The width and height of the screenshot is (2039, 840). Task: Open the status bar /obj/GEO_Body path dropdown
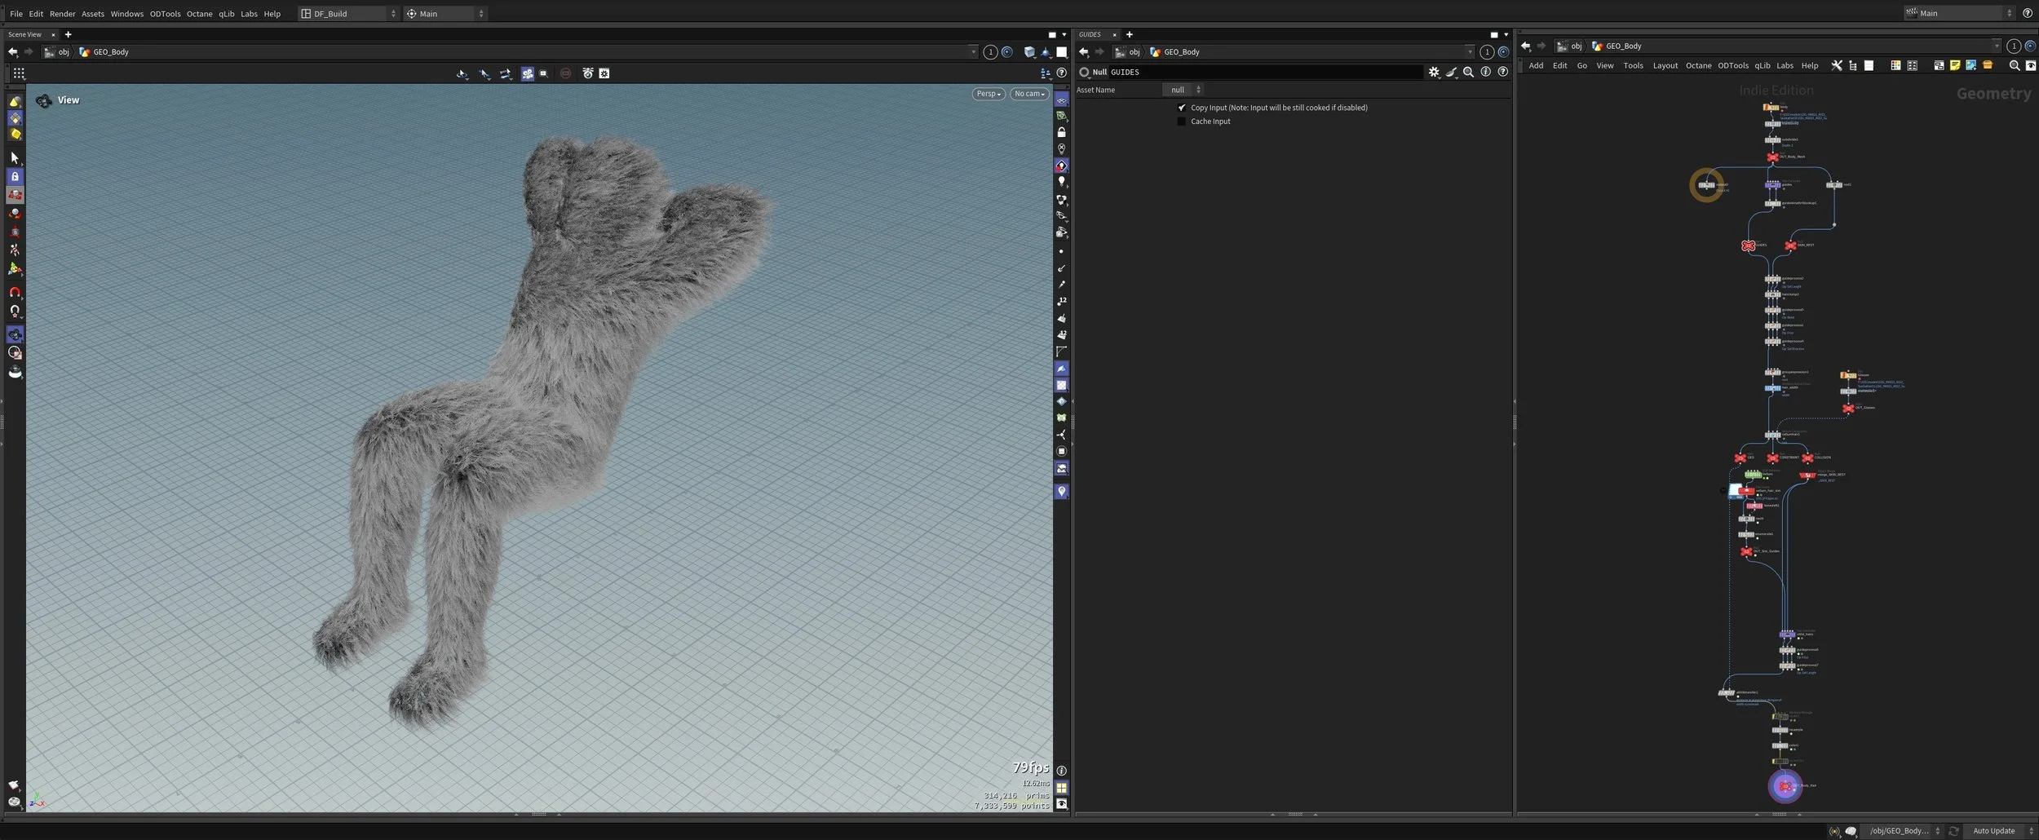pos(1904,831)
